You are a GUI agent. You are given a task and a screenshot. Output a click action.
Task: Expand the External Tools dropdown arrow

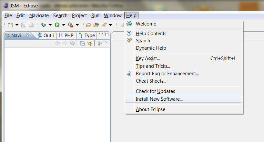[77, 25]
